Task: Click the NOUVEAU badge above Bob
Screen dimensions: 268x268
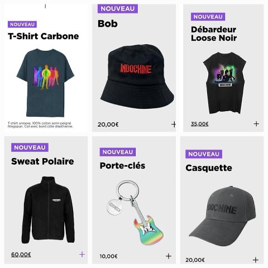Action: click(118, 8)
